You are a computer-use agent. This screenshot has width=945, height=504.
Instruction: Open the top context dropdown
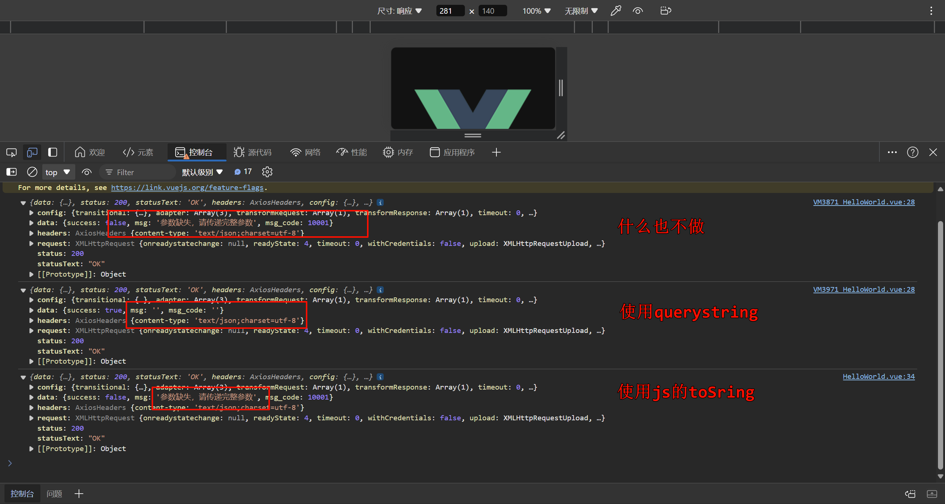point(58,172)
